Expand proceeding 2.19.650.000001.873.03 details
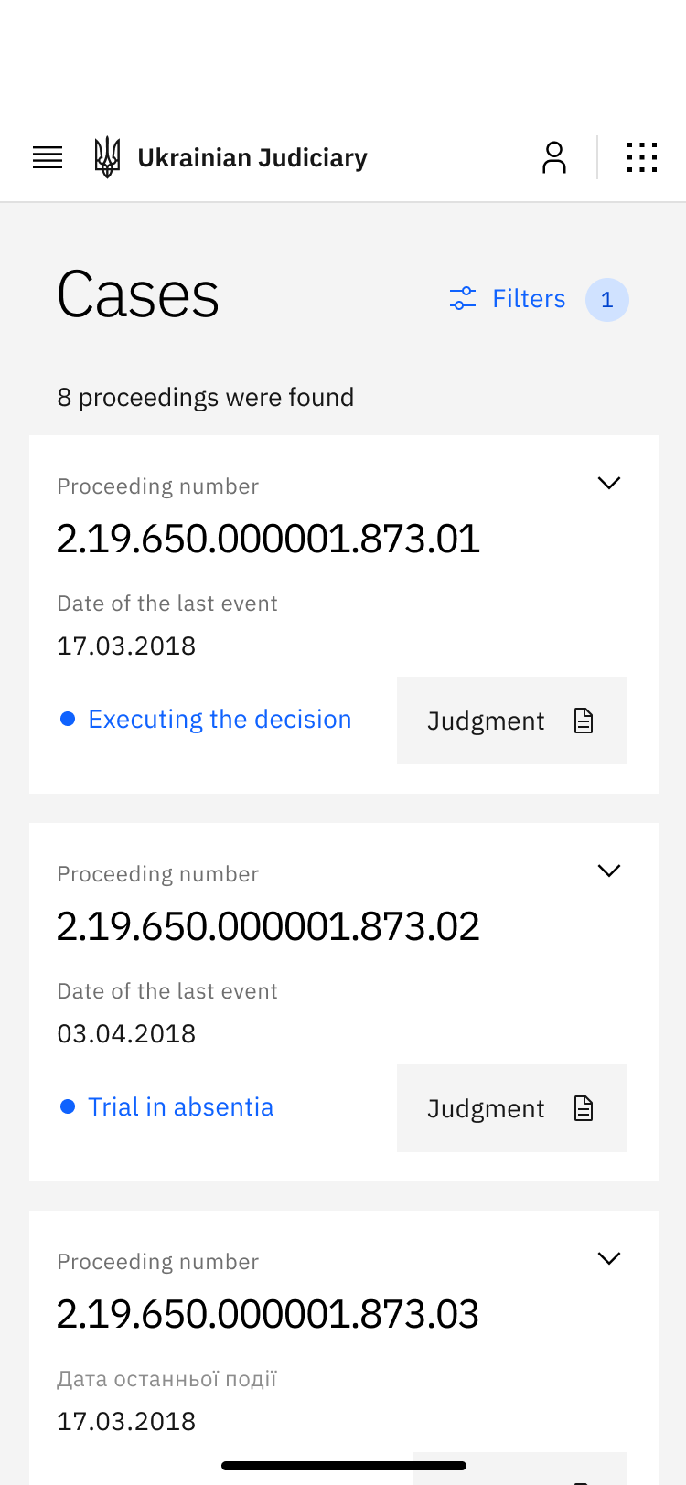 [x=609, y=1258]
